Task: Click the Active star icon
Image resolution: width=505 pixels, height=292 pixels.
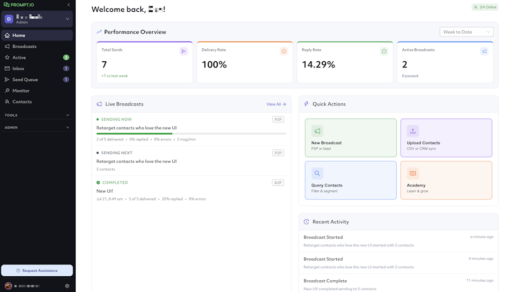Action: 7,57
